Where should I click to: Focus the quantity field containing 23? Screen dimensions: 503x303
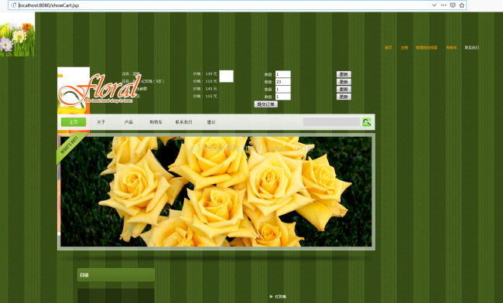(283, 82)
